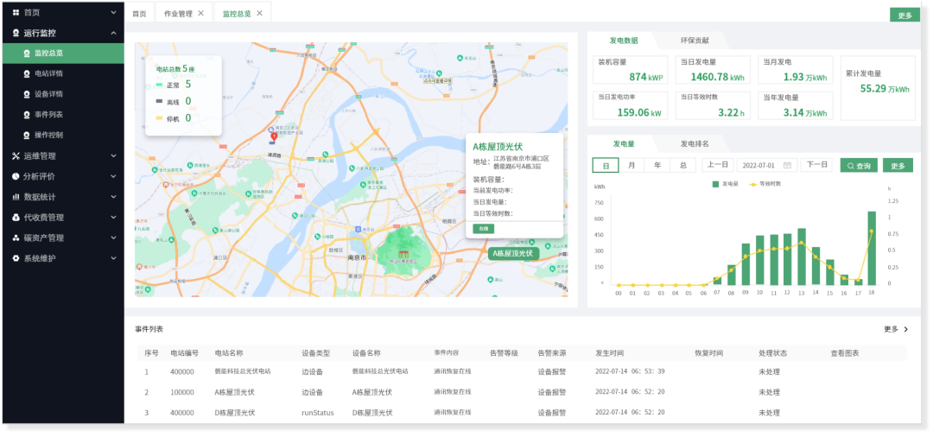This screenshot has height=437, width=933.
Task: Click the 电站详情 sidebar item icon
Action: click(27, 73)
